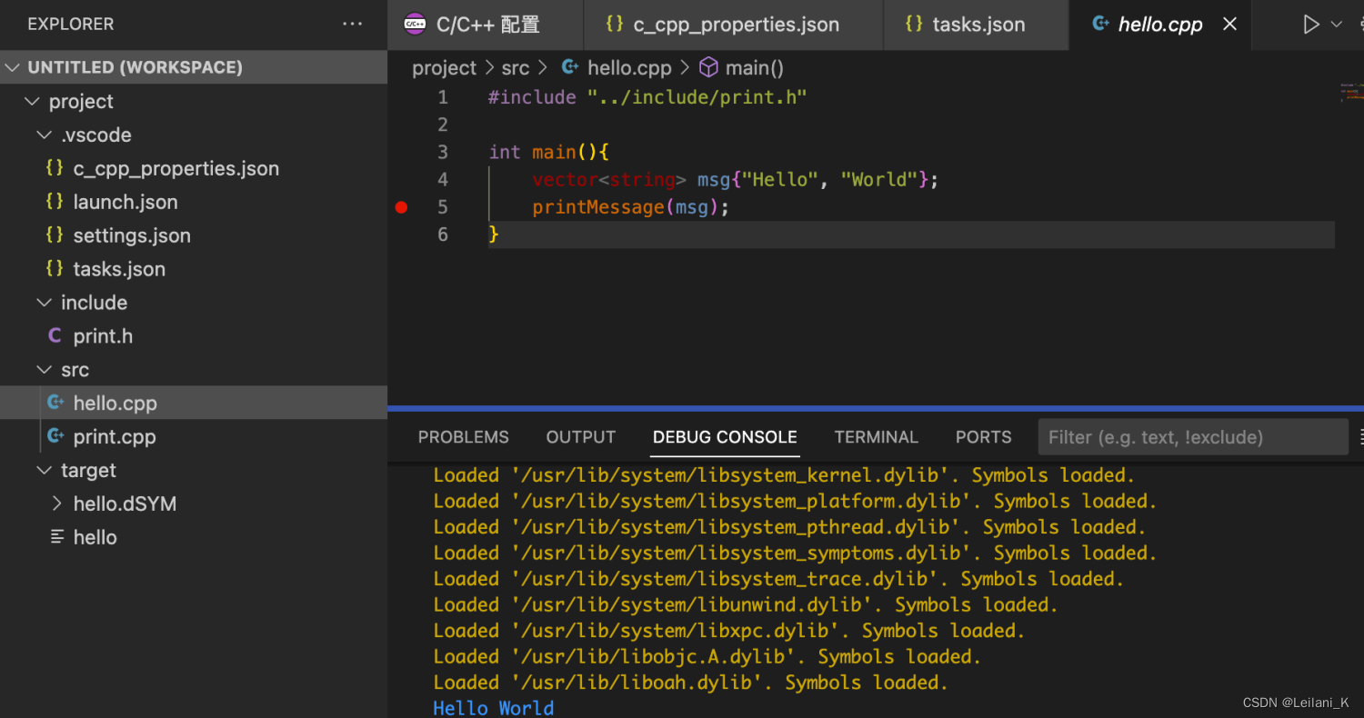Select the hello binary file in target
This screenshot has width=1364, height=718.
coord(194,538)
